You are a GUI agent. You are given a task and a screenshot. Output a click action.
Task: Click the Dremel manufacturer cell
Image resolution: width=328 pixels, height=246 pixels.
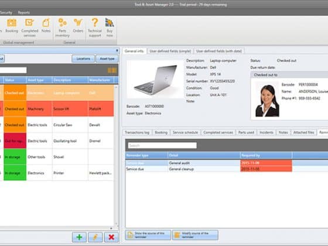(x=101, y=141)
